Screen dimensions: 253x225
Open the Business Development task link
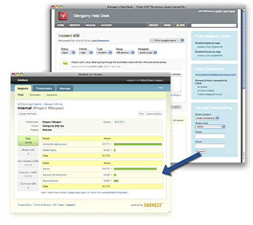[55, 175]
